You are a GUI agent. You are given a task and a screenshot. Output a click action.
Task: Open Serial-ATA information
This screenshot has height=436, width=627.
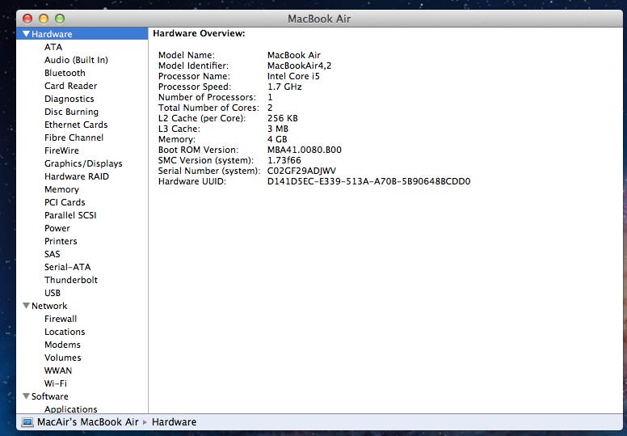[68, 267]
